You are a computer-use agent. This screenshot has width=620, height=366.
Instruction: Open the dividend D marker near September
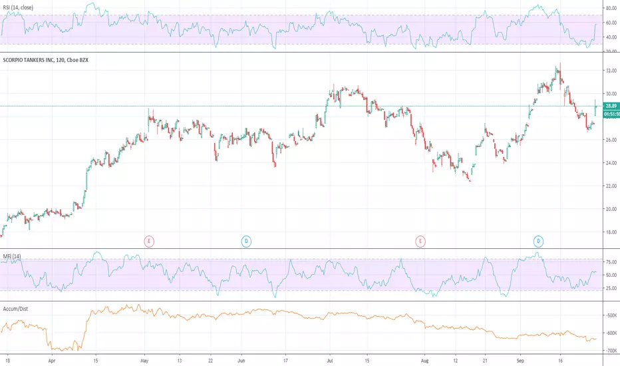point(538,241)
